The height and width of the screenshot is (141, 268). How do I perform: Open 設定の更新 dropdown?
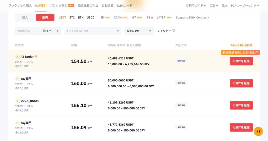[139, 31]
